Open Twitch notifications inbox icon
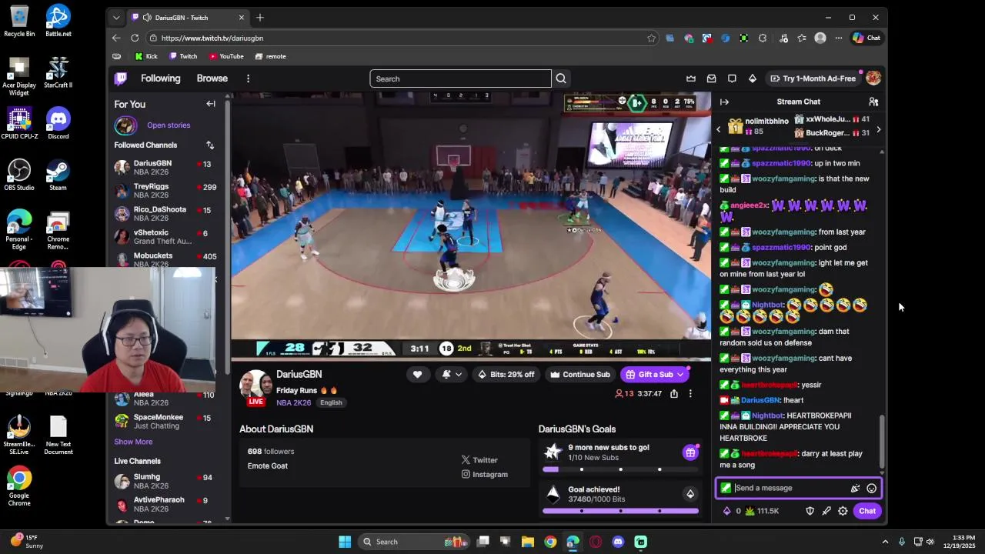Screen dimensions: 985x554 711,78
